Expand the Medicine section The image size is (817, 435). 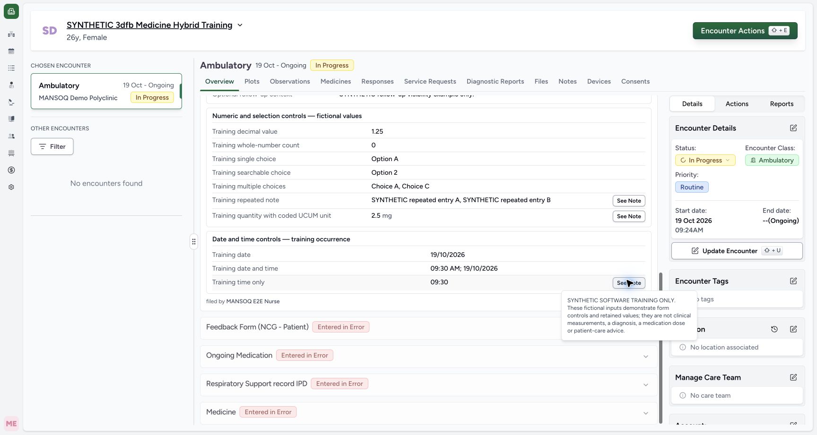coord(646,413)
